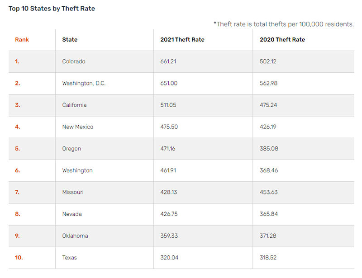Select the Oregon state cell
The image size is (362, 278).
click(71, 149)
